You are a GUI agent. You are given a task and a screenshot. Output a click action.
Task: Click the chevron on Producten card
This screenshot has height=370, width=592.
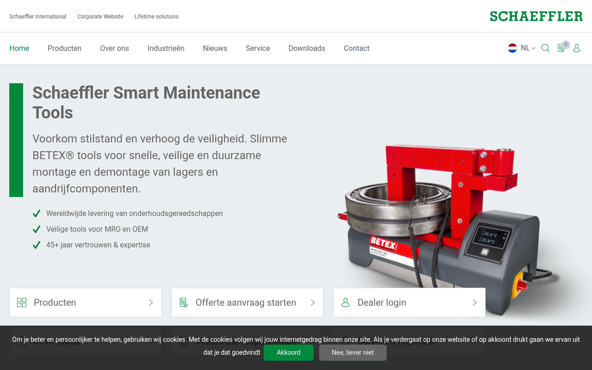(x=151, y=302)
